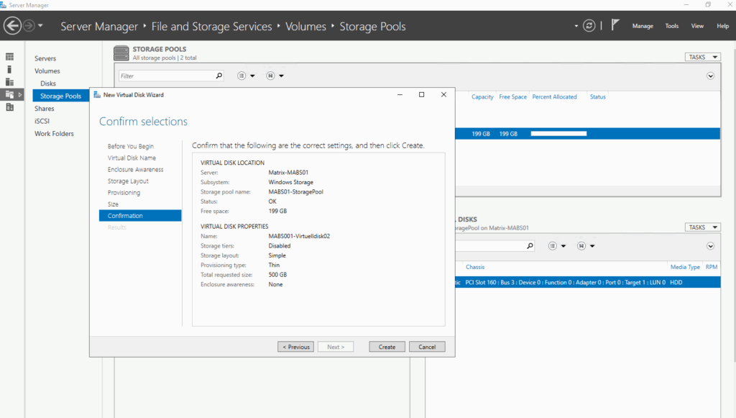Image resolution: width=736 pixels, height=418 pixels.
Task: Click search icon in physical disks filter
Action: click(x=530, y=245)
